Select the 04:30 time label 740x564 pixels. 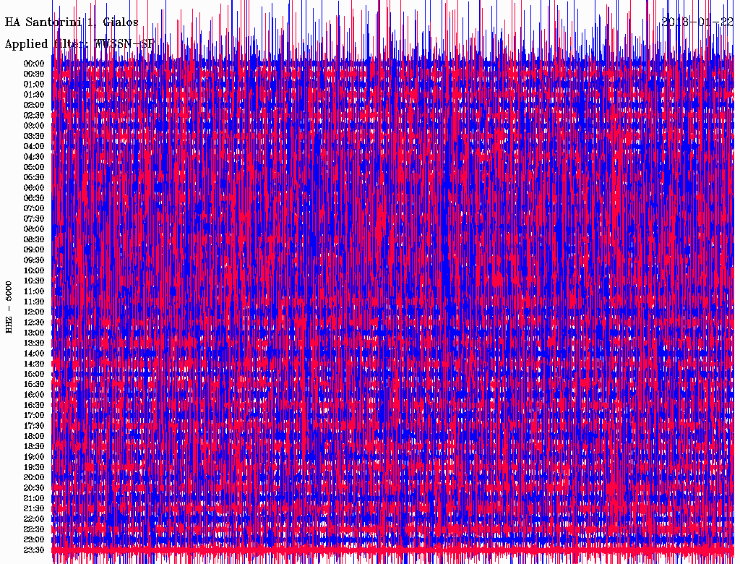pos(34,156)
